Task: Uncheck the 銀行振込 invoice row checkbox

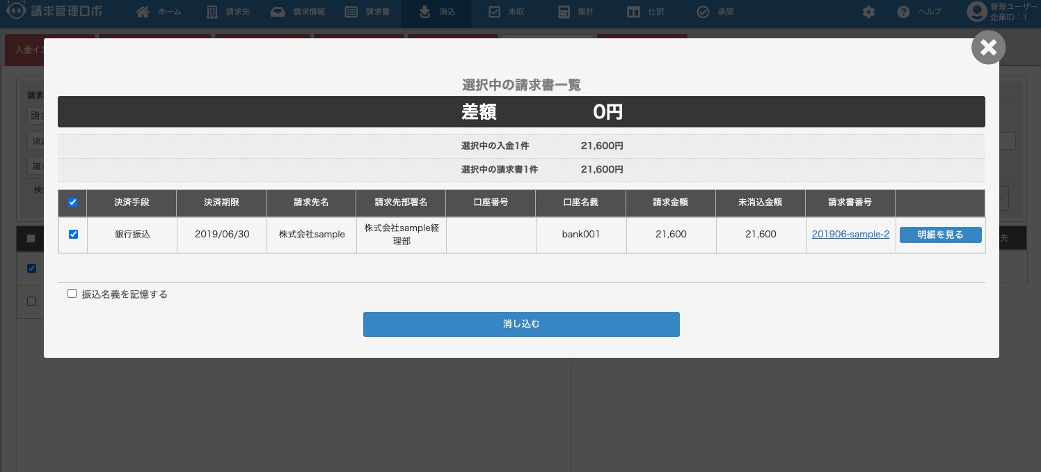Action: [x=73, y=235]
